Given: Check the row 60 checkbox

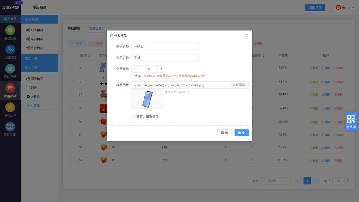Looking at the screenshot, I should tap(72, 135).
